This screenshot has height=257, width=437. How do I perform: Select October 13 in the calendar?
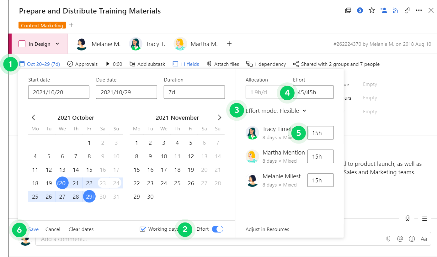(62, 170)
